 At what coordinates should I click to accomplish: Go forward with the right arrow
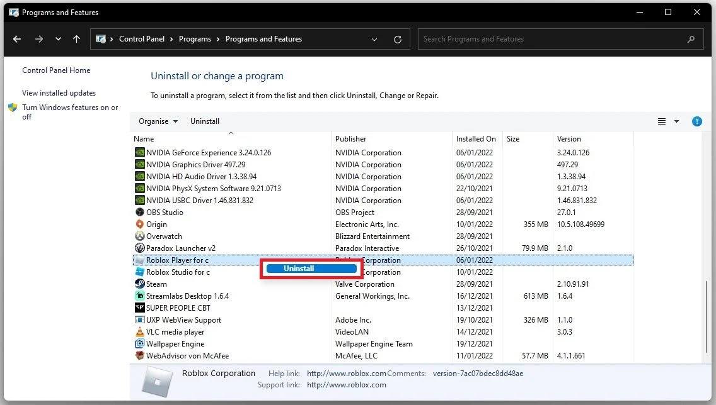(x=39, y=39)
